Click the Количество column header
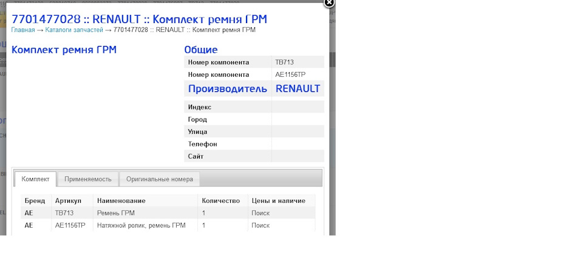583x267 pixels. [221, 200]
